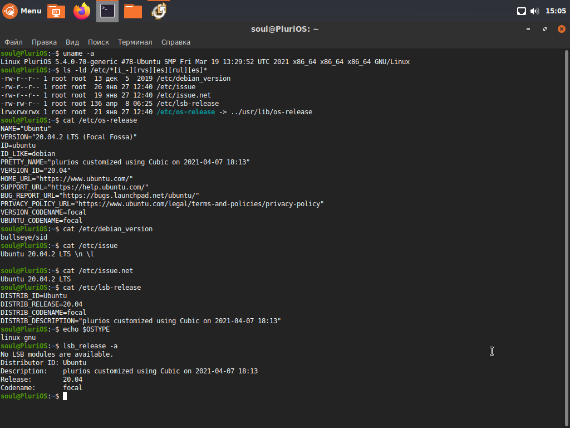The height and width of the screenshot is (428, 570).
Task: Click the show desktop panel icon
Action: point(56,11)
